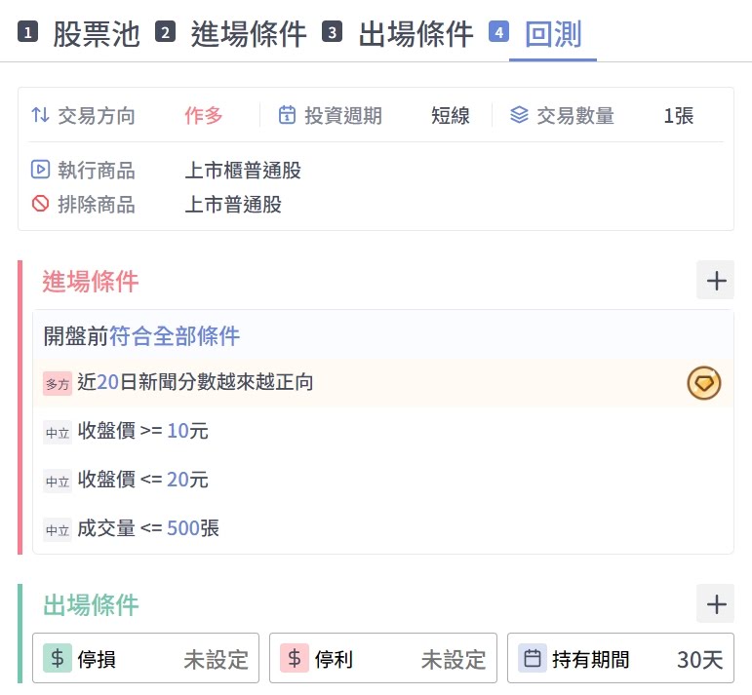Edit the 20-day value in news score condition
The image size is (752, 695).
[x=107, y=382]
